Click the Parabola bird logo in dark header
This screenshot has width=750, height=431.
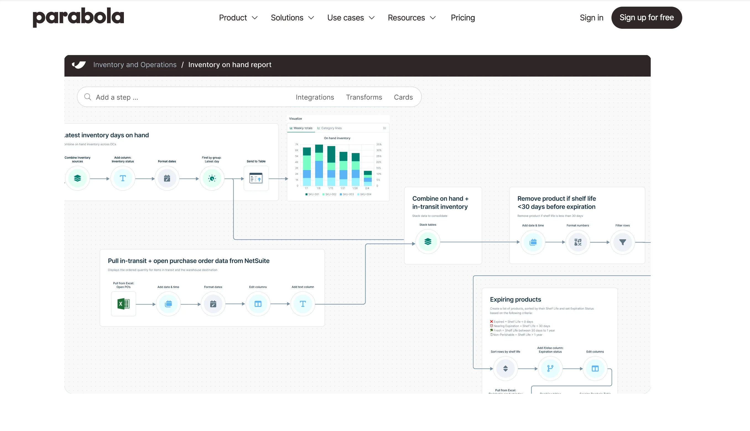point(79,64)
